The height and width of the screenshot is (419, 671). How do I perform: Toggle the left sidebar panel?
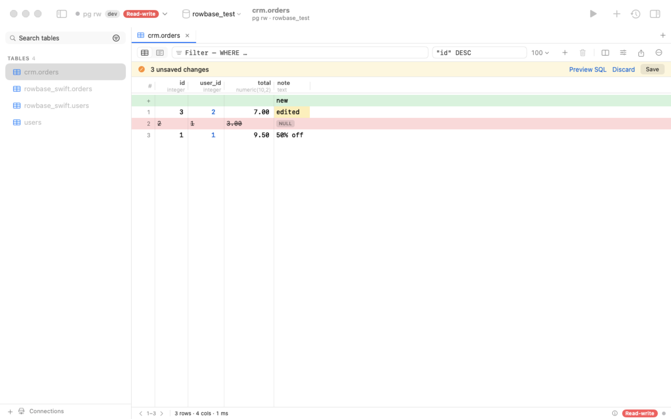pyautogui.click(x=62, y=14)
